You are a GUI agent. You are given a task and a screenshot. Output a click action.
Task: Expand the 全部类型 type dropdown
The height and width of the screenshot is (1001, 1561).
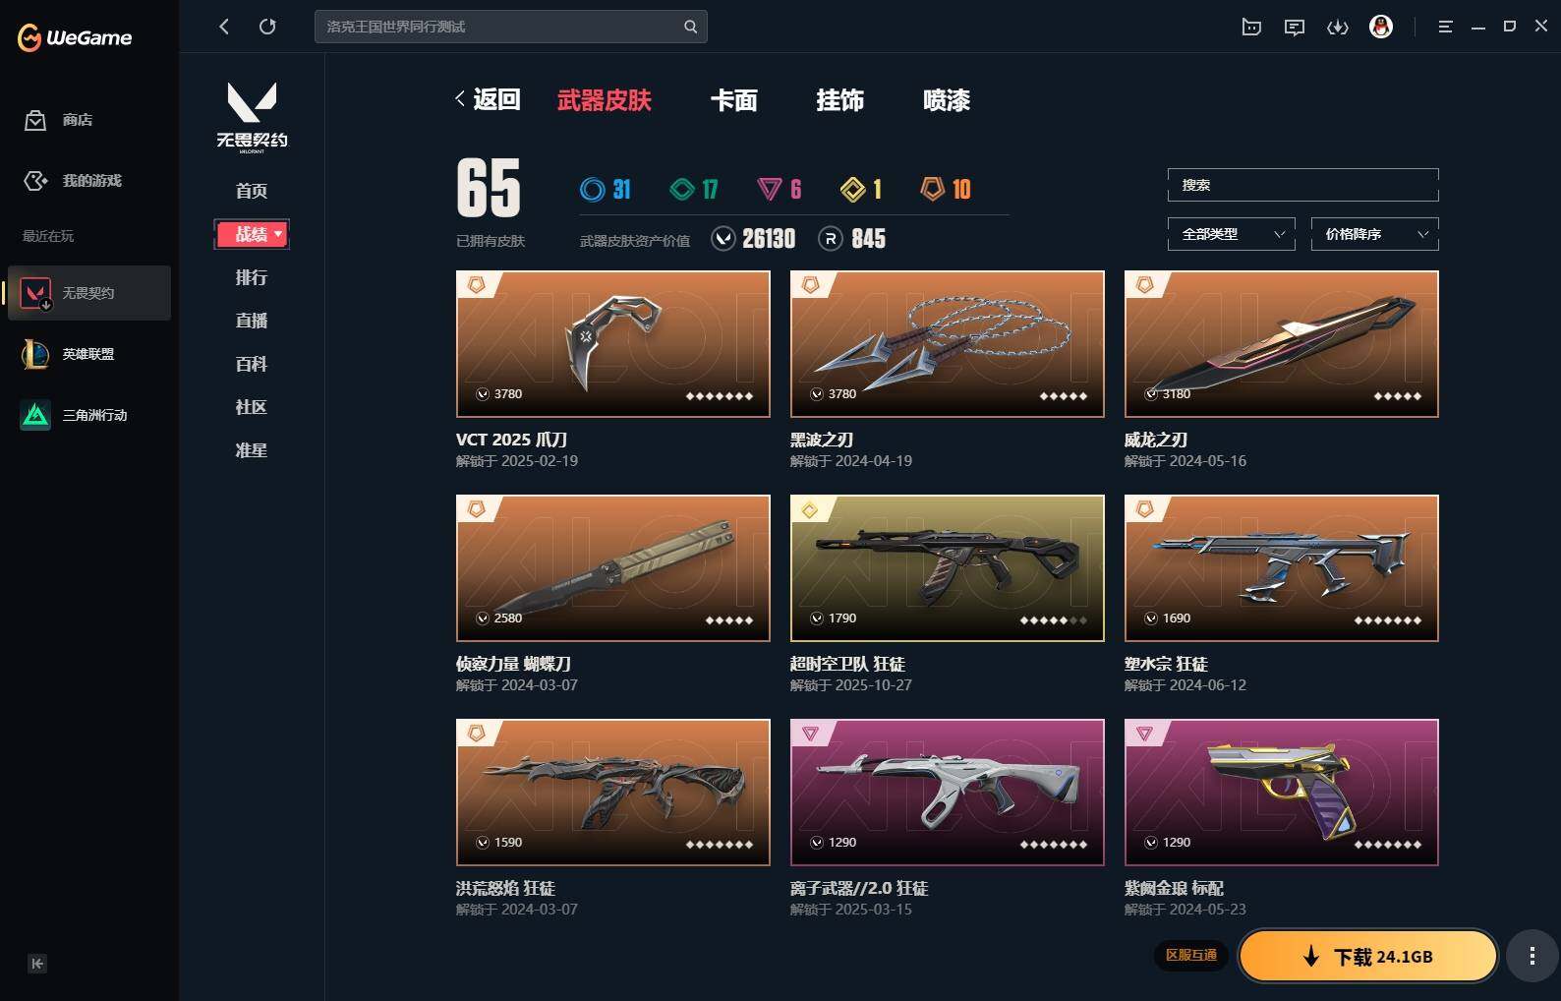[x=1231, y=234]
